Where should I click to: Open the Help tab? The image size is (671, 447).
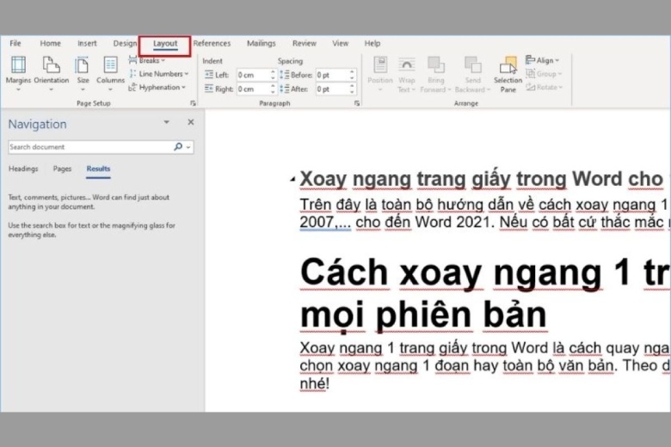[372, 43]
